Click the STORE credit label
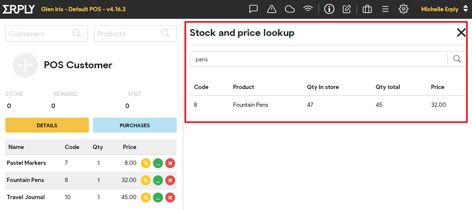472x210 pixels. click(14, 94)
